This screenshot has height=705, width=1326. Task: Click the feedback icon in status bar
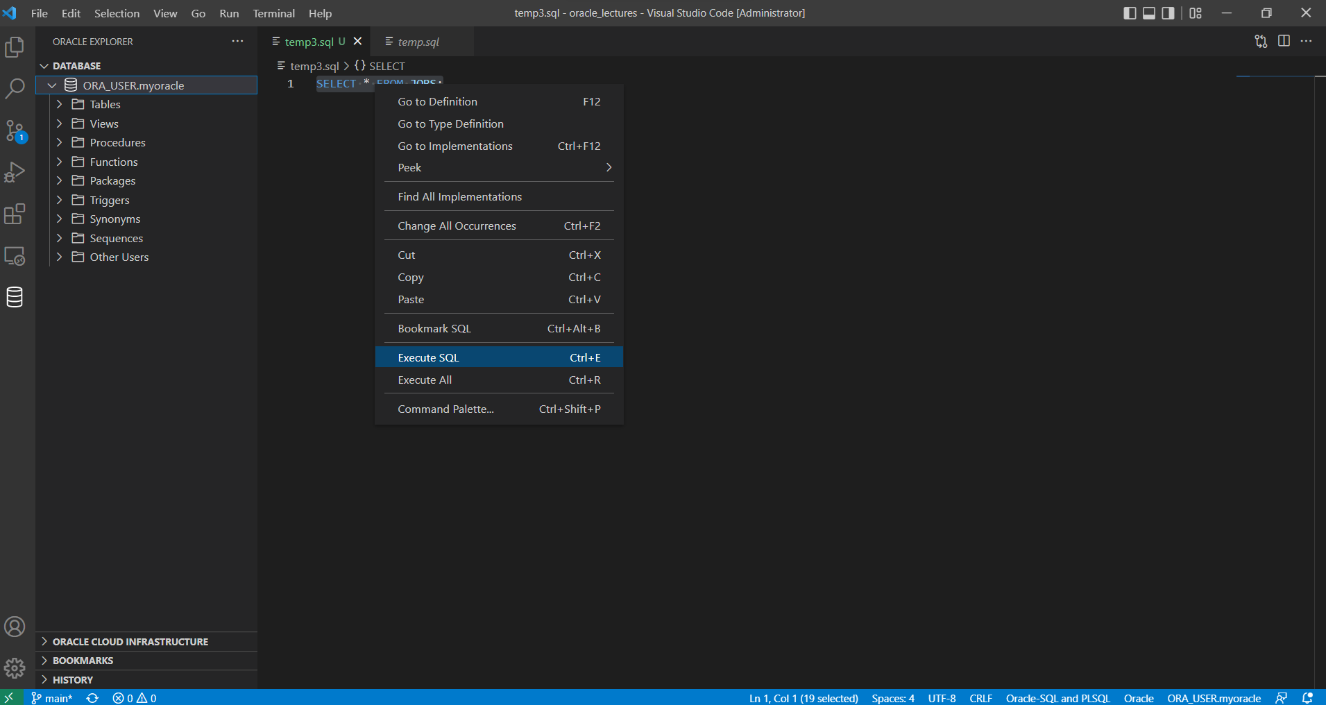[x=1282, y=698]
